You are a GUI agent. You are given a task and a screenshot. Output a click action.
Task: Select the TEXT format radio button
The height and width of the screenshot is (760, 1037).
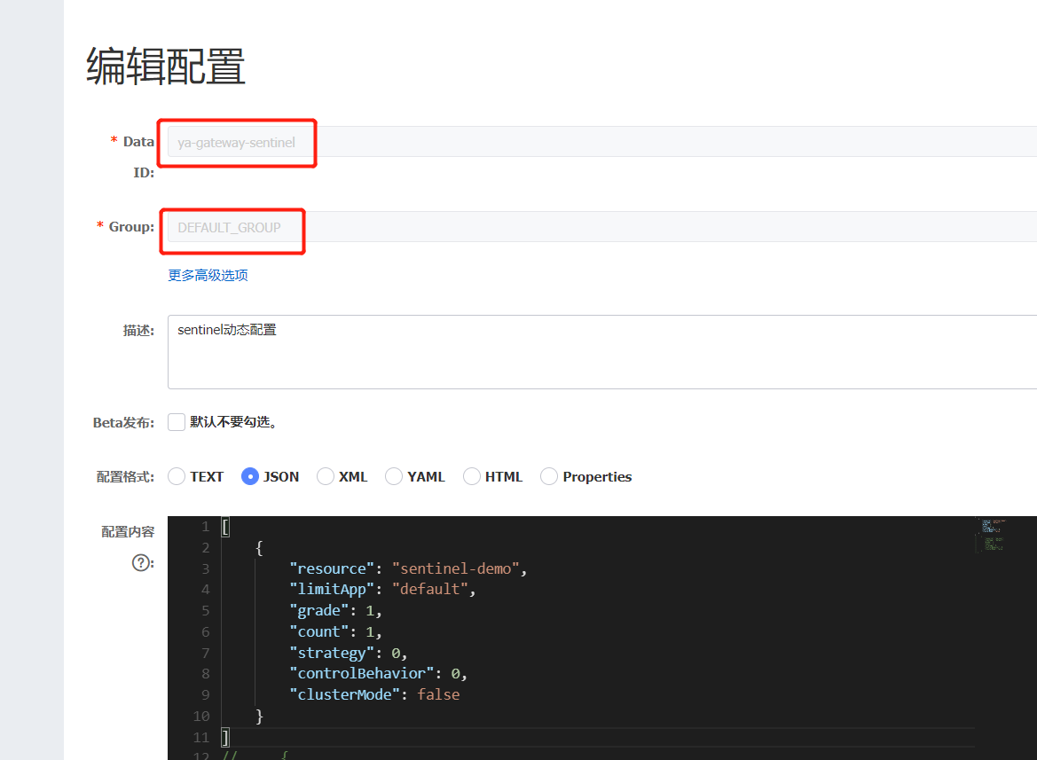click(177, 476)
